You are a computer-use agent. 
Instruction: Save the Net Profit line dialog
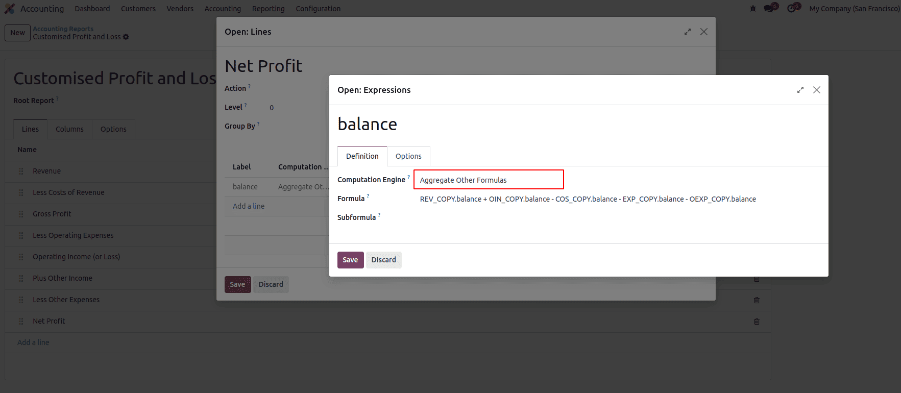[x=238, y=284]
